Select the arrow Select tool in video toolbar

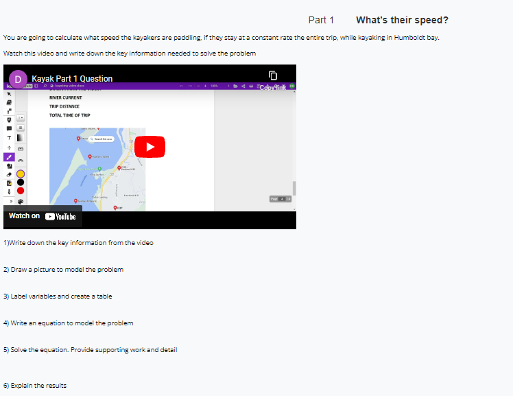(9, 94)
